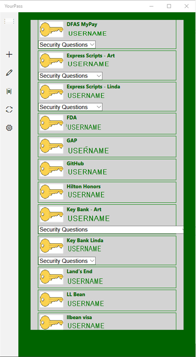
Task: Select the key icon for GAP
Action: coord(52,146)
